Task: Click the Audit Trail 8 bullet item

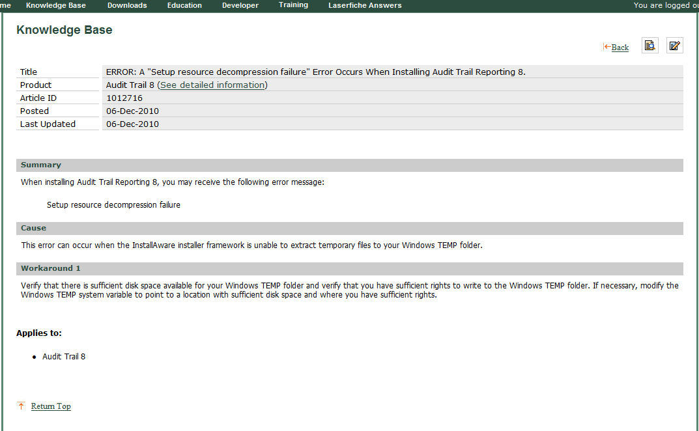Action: pos(64,357)
